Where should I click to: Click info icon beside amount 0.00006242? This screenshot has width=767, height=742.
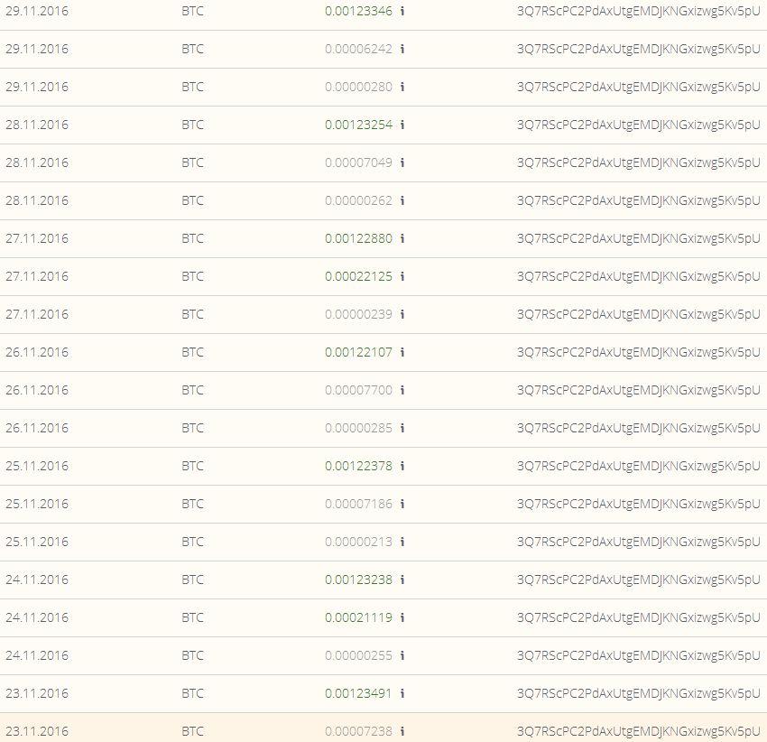point(402,49)
